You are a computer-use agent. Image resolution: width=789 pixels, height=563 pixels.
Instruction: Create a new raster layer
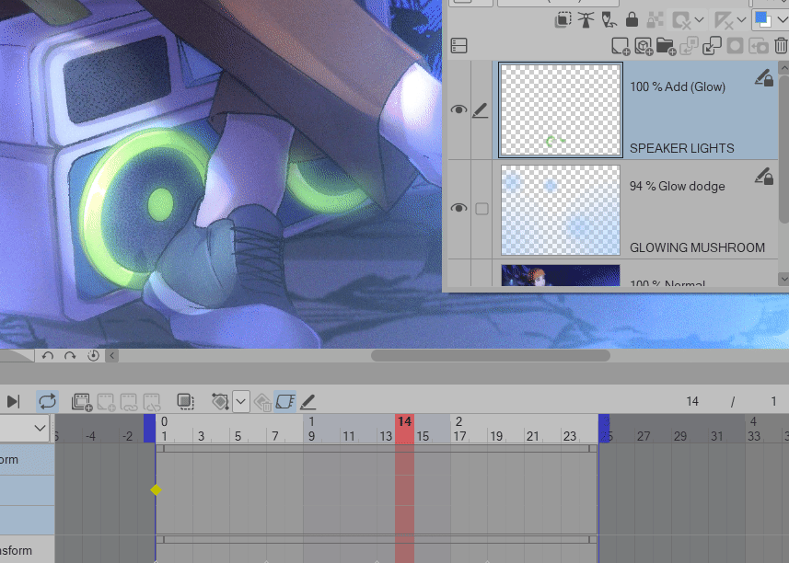click(621, 46)
